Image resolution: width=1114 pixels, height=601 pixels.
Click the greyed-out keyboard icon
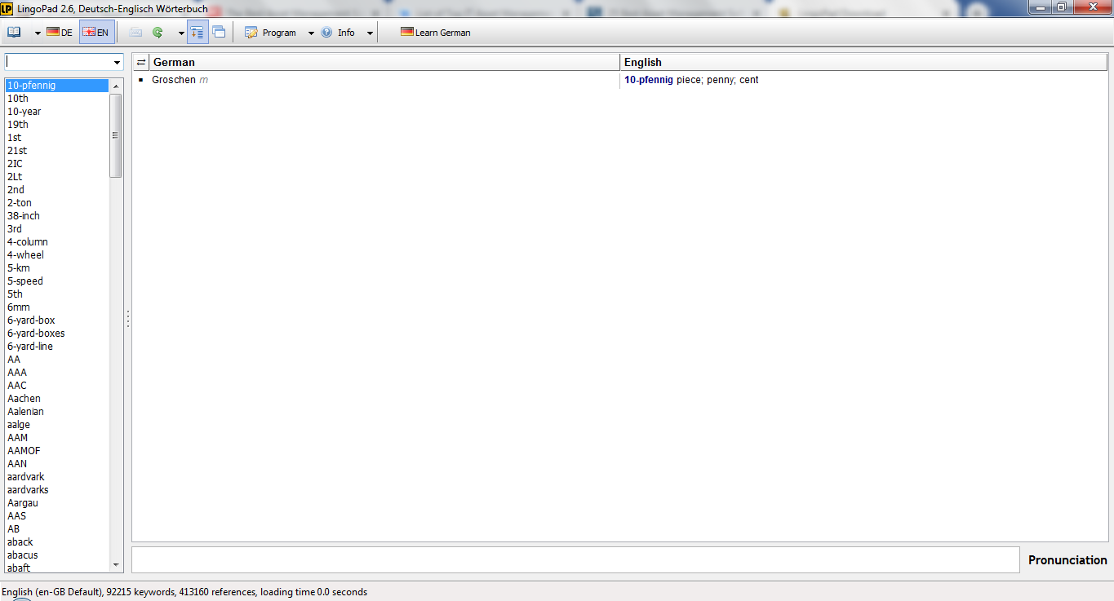pos(135,33)
